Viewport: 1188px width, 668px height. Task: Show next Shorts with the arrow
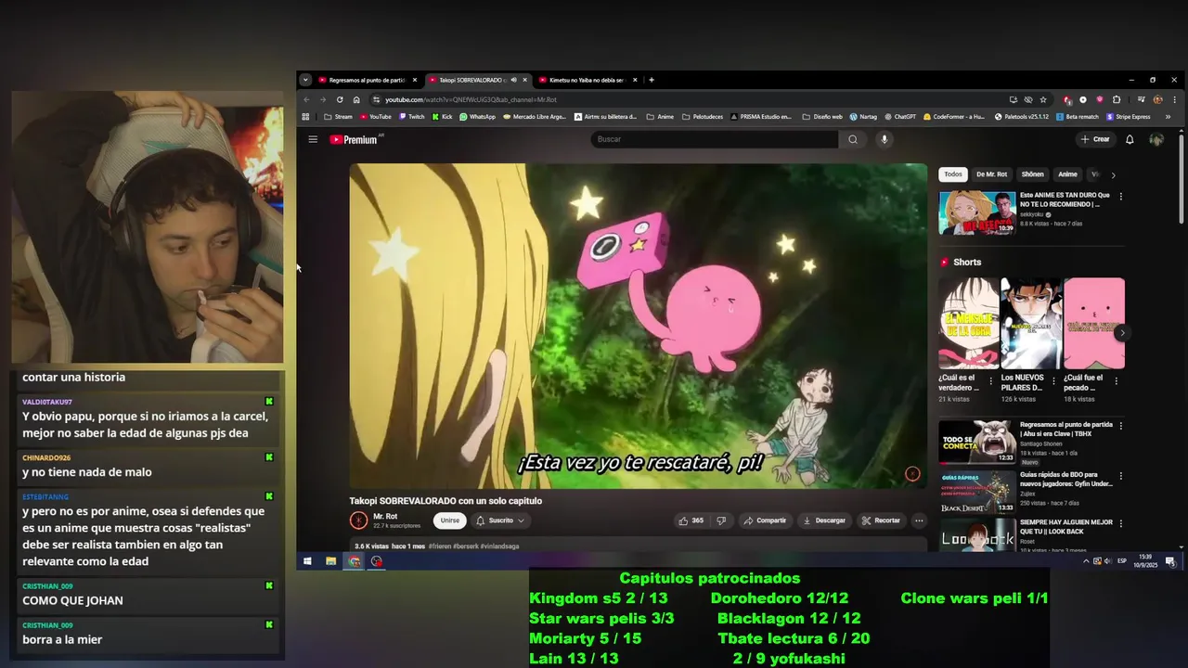1122,332
